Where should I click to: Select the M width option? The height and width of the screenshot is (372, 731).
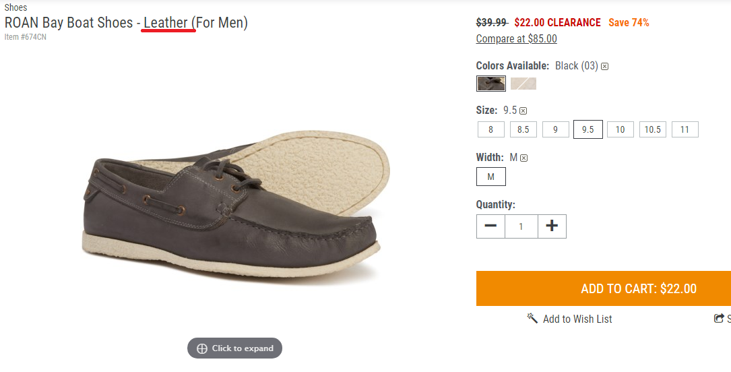(x=491, y=177)
